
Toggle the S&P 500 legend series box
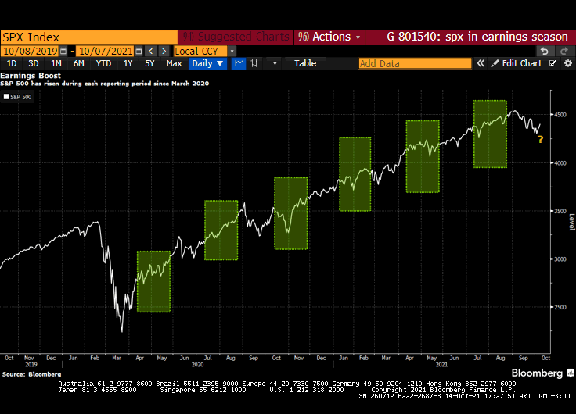[6, 97]
